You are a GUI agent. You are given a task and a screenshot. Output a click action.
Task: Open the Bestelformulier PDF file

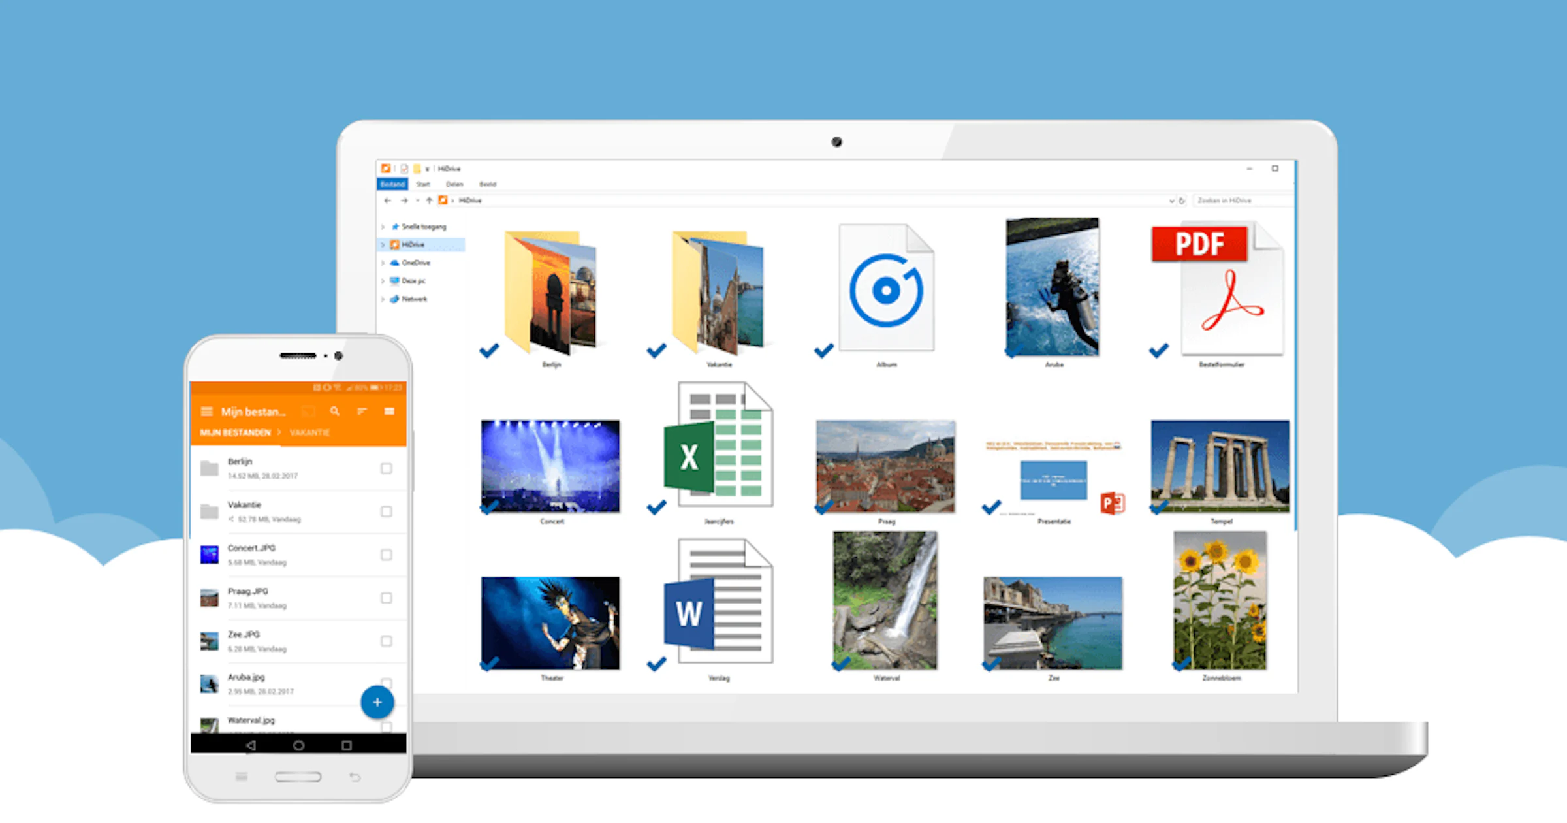point(1218,288)
